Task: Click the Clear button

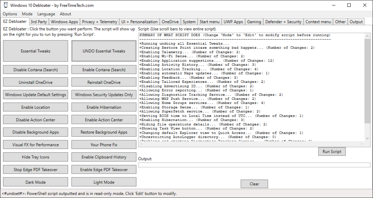Action: click(x=254, y=184)
